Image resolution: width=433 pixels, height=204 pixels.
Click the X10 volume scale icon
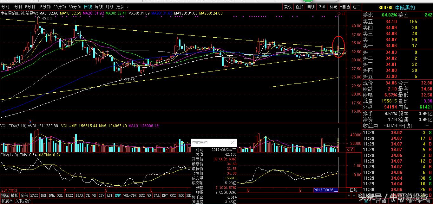click(x=350, y=150)
